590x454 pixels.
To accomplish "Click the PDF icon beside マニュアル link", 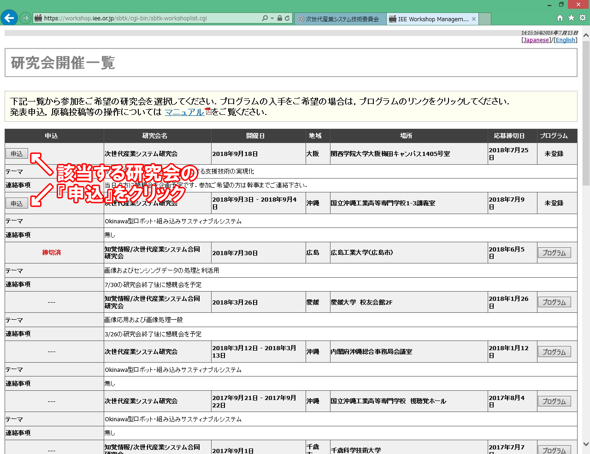I will pos(208,112).
